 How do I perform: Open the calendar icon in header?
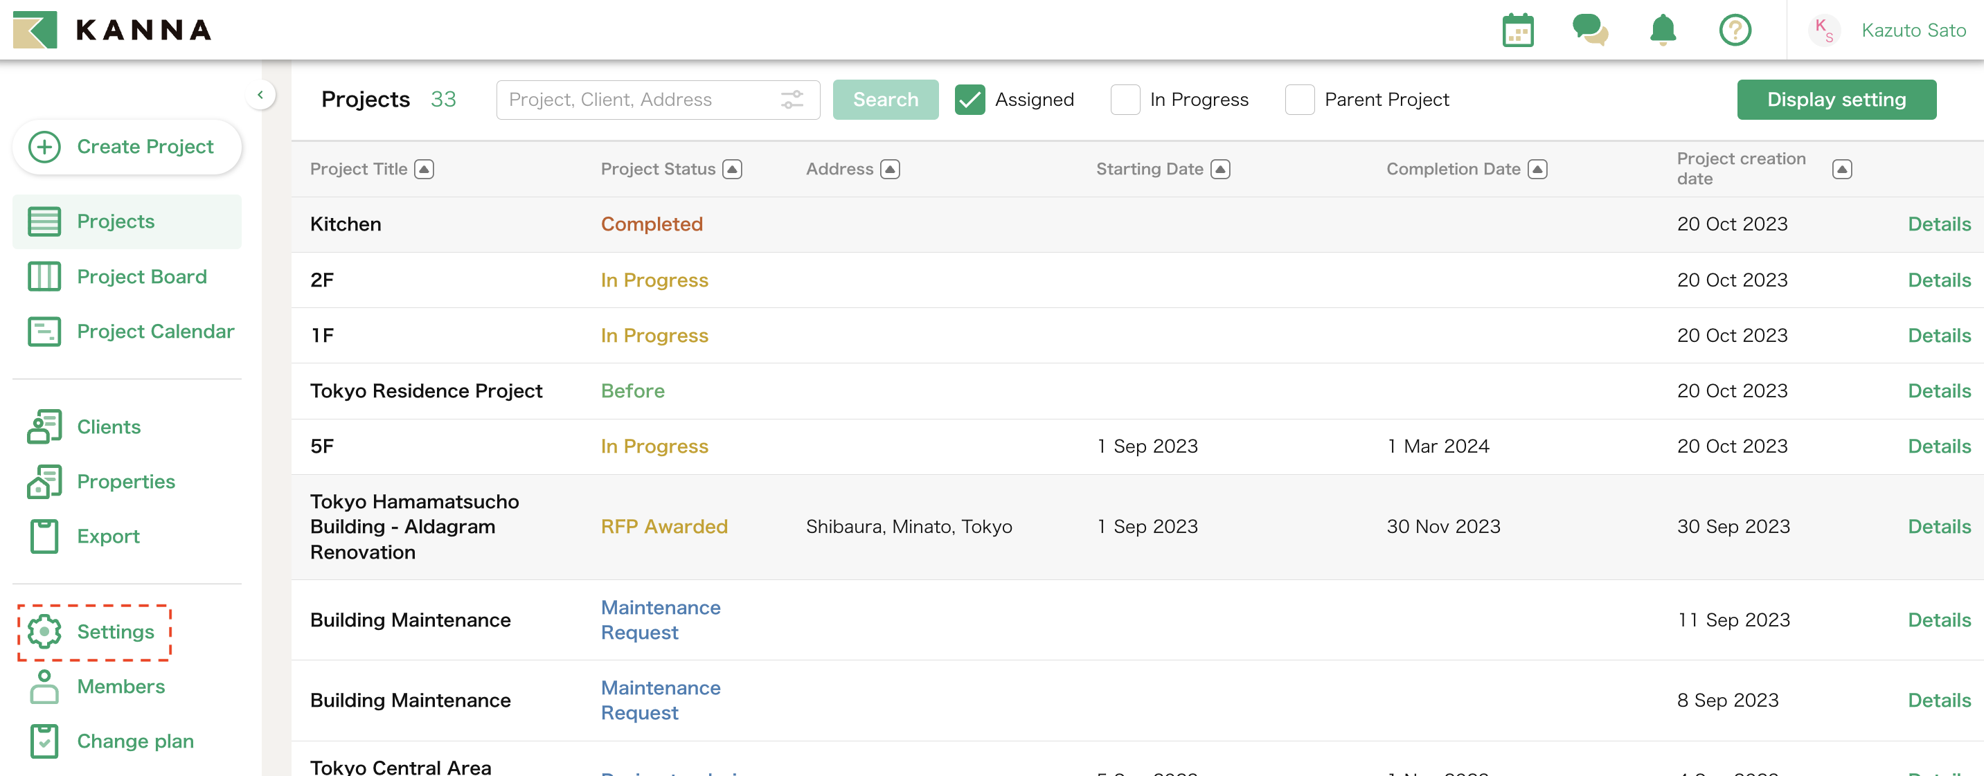(1517, 30)
